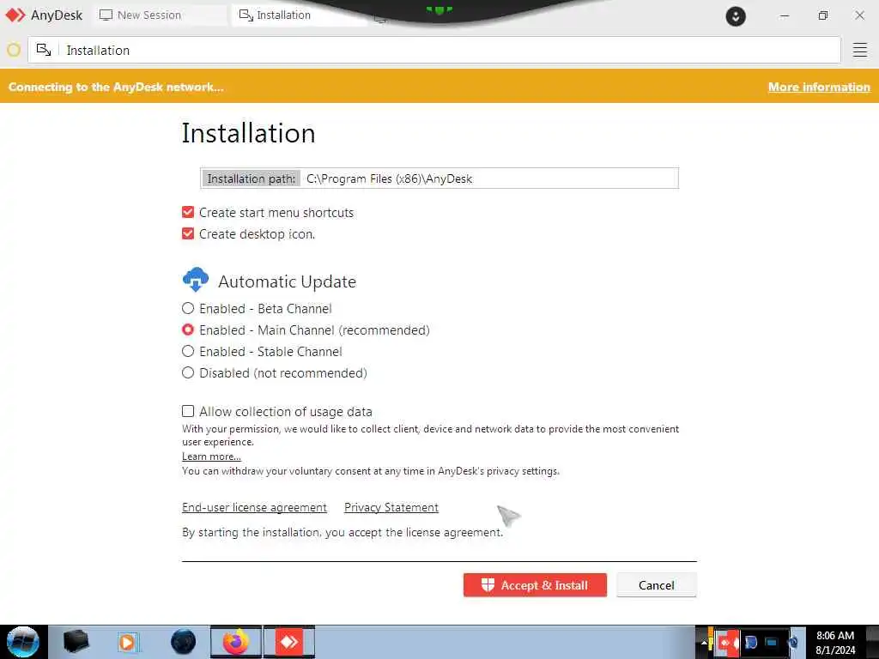Click the install icon in address bar
The height and width of the screenshot is (659, 879).
[x=44, y=50]
